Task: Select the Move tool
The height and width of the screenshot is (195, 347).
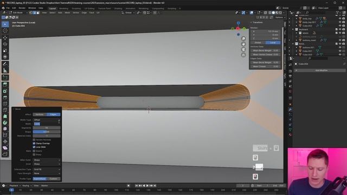Action: pyautogui.click(x=5, y=38)
